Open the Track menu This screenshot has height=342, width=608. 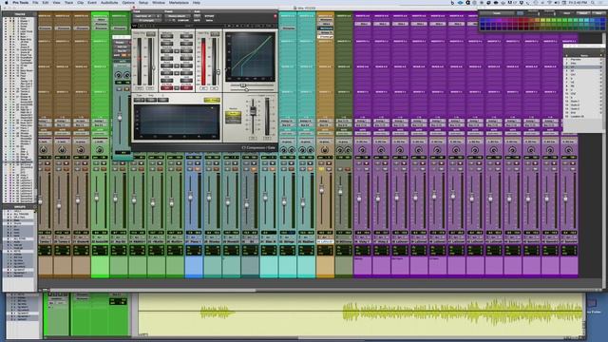(68, 2)
